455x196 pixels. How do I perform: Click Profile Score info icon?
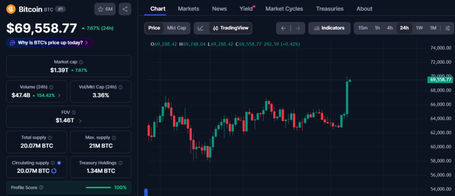coord(41,188)
